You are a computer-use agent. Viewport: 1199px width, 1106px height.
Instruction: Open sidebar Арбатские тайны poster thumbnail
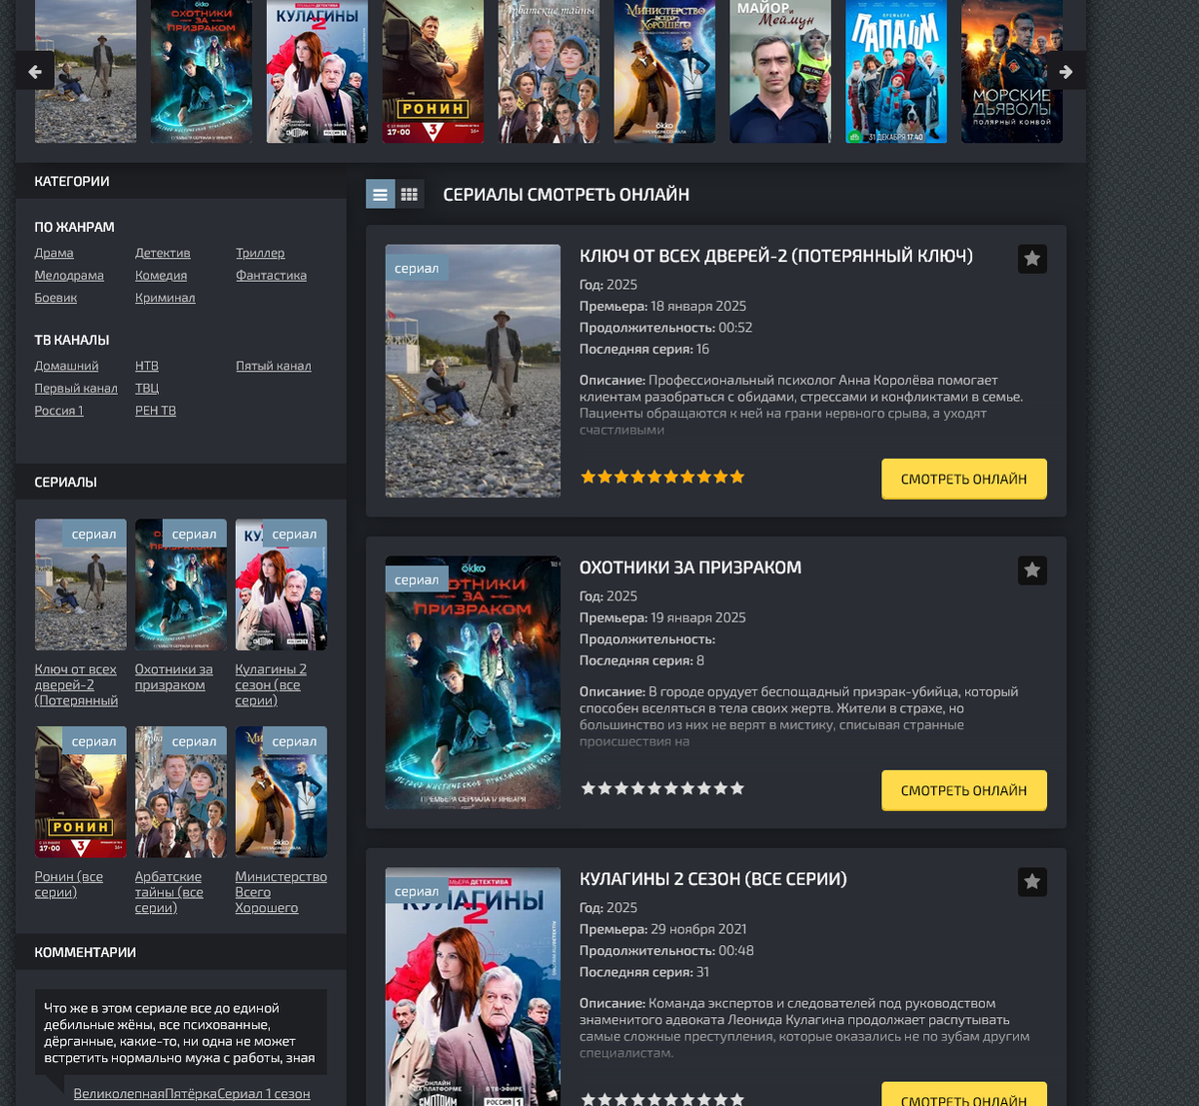[181, 792]
